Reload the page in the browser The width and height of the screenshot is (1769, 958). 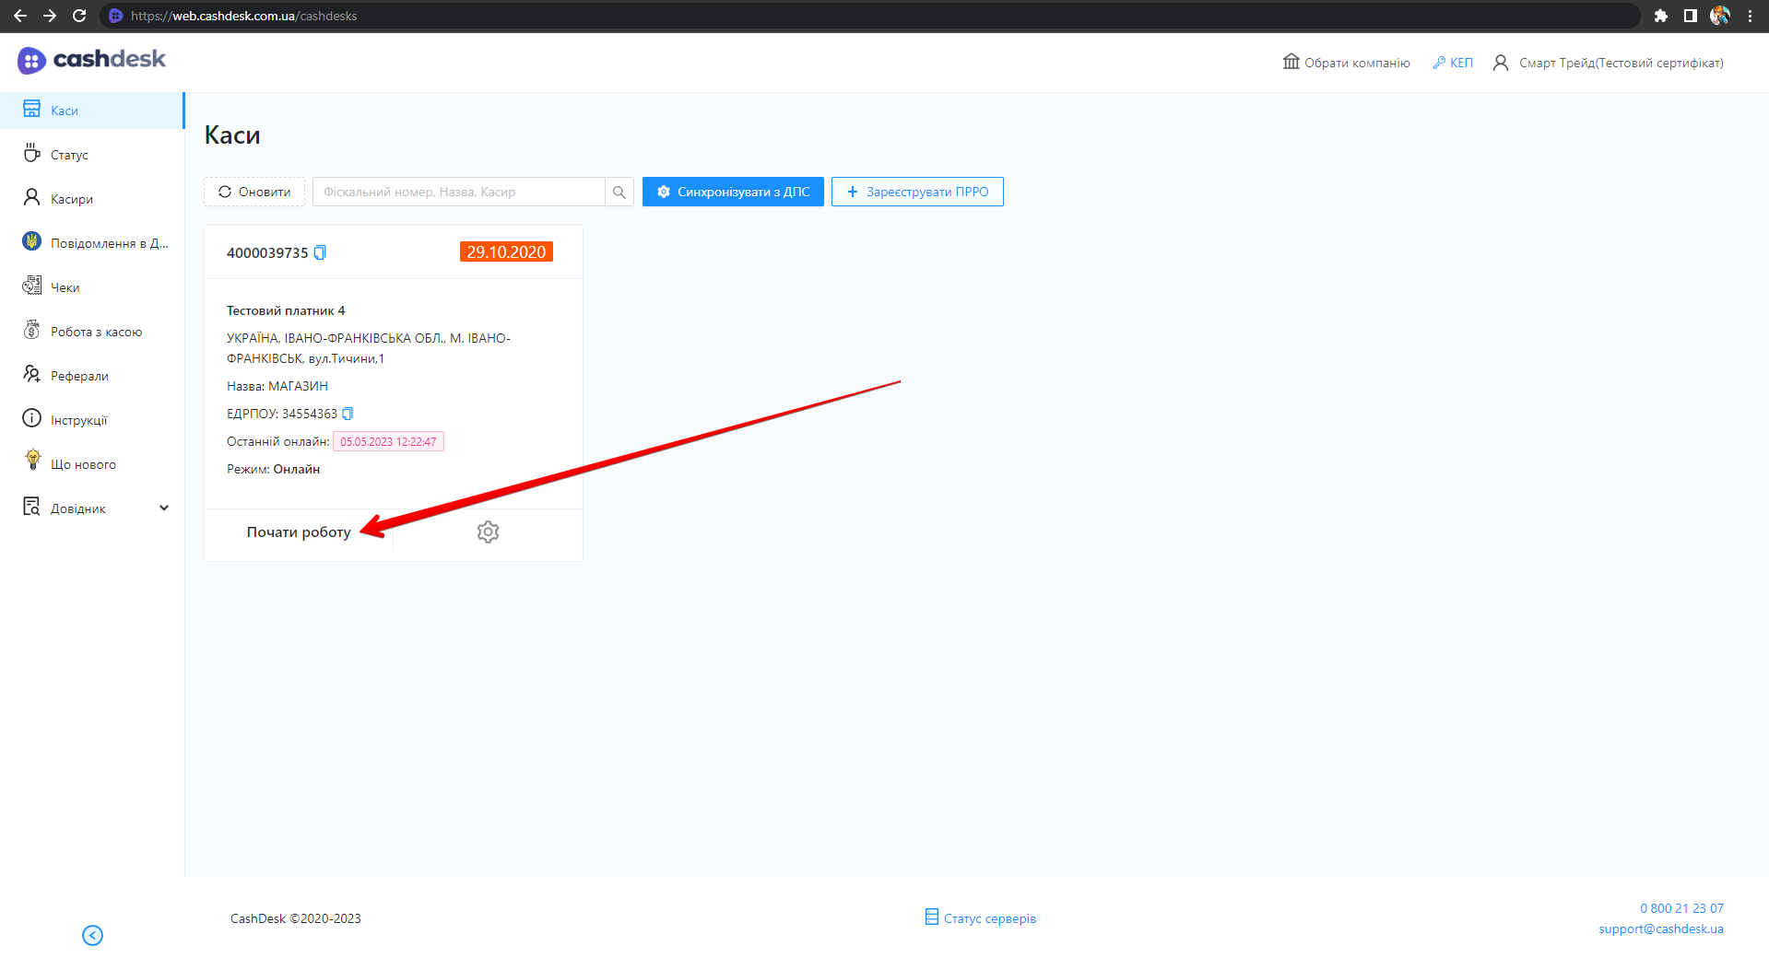tap(79, 16)
